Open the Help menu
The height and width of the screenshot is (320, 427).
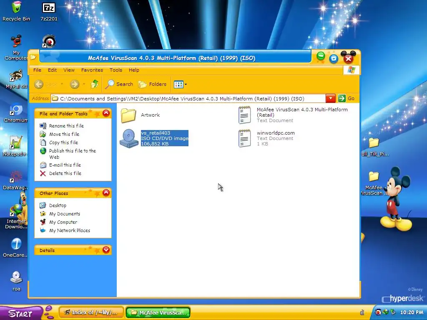134,70
